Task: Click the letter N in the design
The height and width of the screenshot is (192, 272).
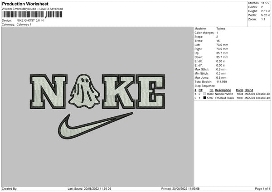Action: tap(49, 91)
